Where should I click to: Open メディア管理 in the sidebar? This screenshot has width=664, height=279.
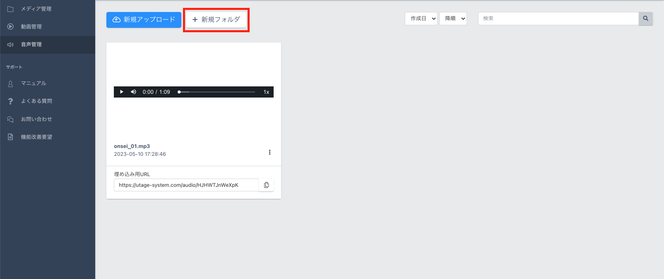36,9
